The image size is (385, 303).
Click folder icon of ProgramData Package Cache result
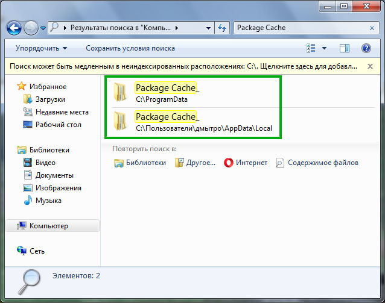tap(120, 92)
